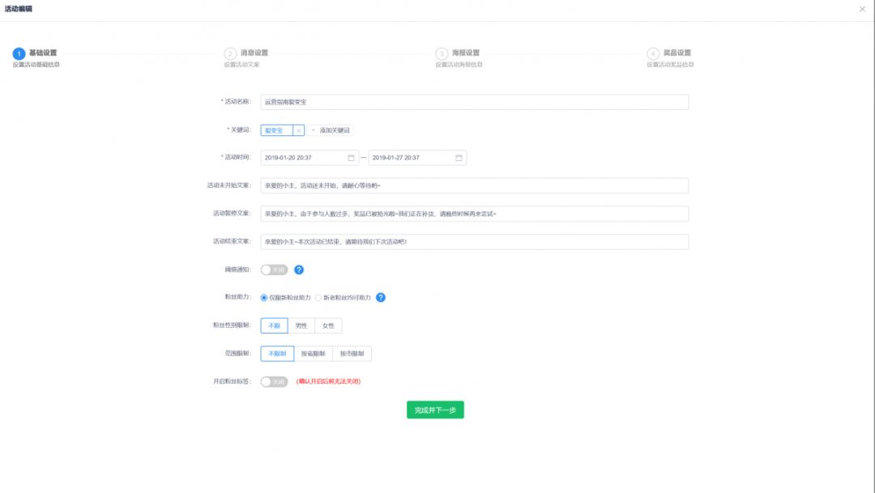Enable the 开启粉丝标签 switch
The width and height of the screenshot is (875, 493).
pos(274,381)
